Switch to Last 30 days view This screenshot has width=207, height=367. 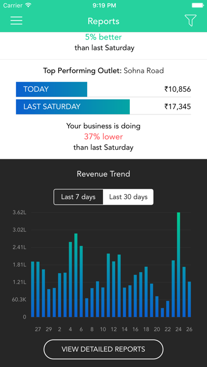click(x=128, y=197)
